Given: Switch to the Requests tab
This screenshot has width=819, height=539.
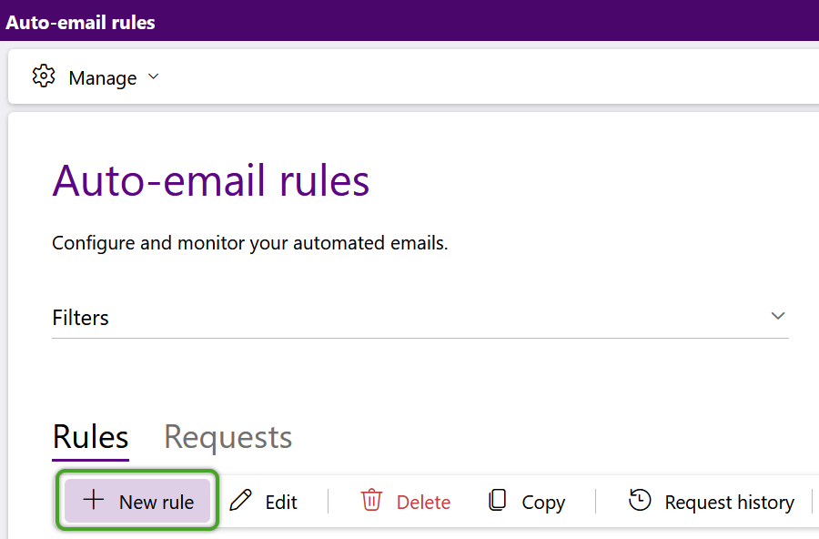Looking at the screenshot, I should pyautogui.click(x=227, y=436).
